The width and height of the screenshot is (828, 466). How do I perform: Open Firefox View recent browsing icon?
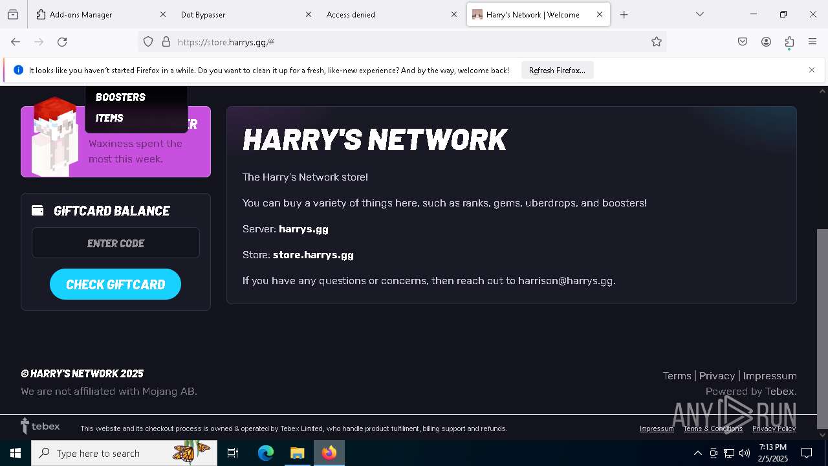13,14
